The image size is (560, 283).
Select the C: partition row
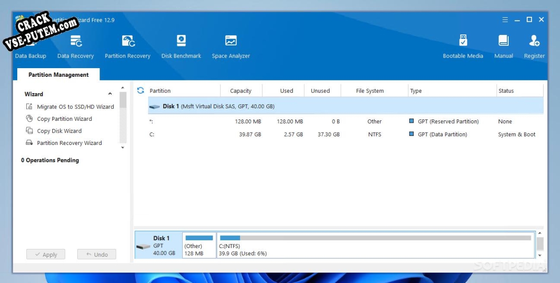pyautogui.click(x=345, y=134)
